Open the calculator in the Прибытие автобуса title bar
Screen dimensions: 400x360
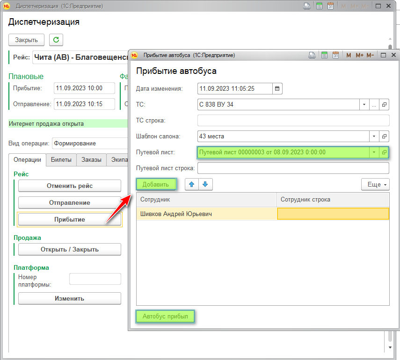[324, 55]
